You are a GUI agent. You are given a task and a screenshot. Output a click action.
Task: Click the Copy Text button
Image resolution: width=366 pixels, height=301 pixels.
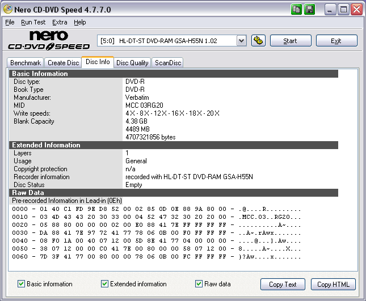283,284
